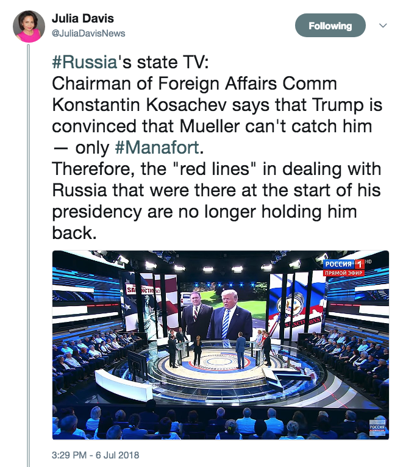View the tweet timestamp 3:29 PM - 6 Jul 2018
This screenshot has width=403, height=467.
pos(95,455)
